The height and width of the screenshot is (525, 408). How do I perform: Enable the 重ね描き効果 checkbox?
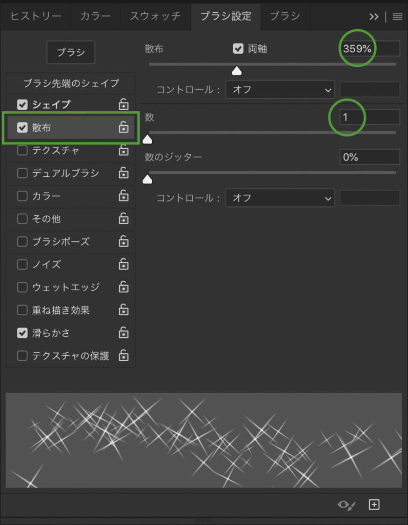tap(22, 310)
